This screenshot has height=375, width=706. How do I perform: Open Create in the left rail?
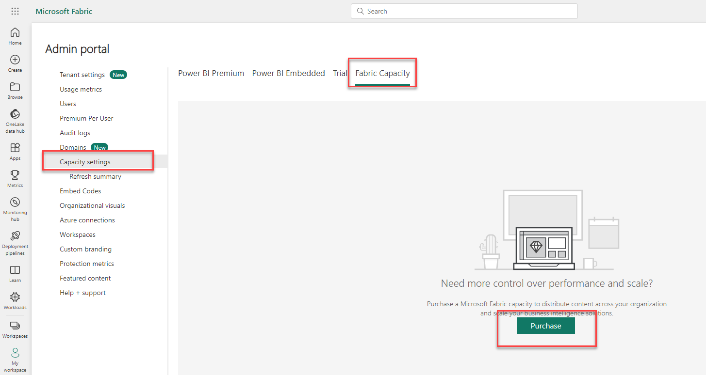(x=15, y=63)
